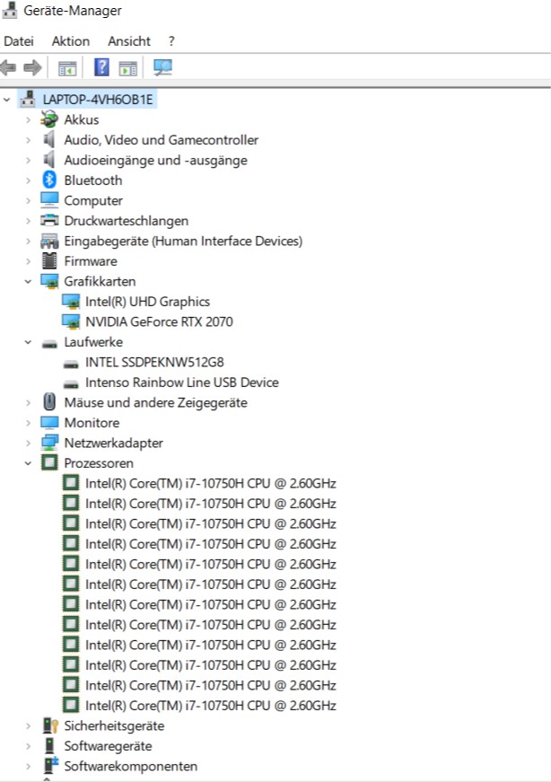
Task: Expand the Bluetooth category
Action: click(28, 180)
